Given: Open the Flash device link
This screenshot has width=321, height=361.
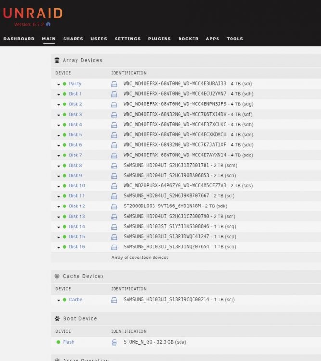Looking at the screenshot, I should click(x=69, y=342).
